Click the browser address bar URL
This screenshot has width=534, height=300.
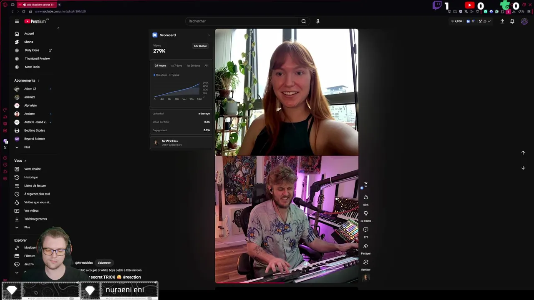click(60, 11)
